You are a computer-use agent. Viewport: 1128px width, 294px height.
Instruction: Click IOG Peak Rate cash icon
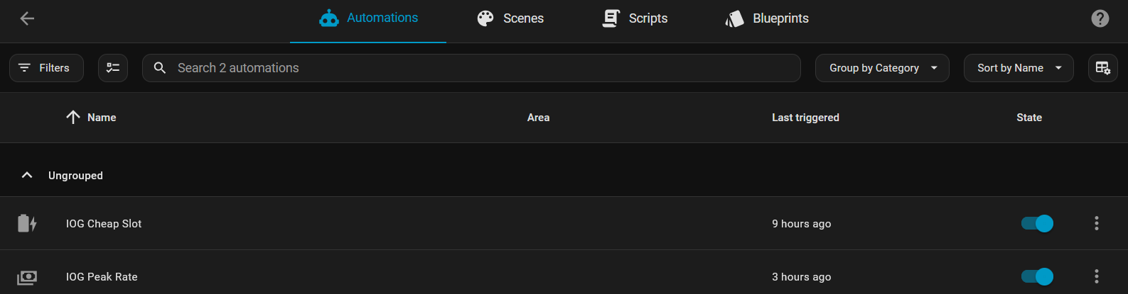click(27, 277)
